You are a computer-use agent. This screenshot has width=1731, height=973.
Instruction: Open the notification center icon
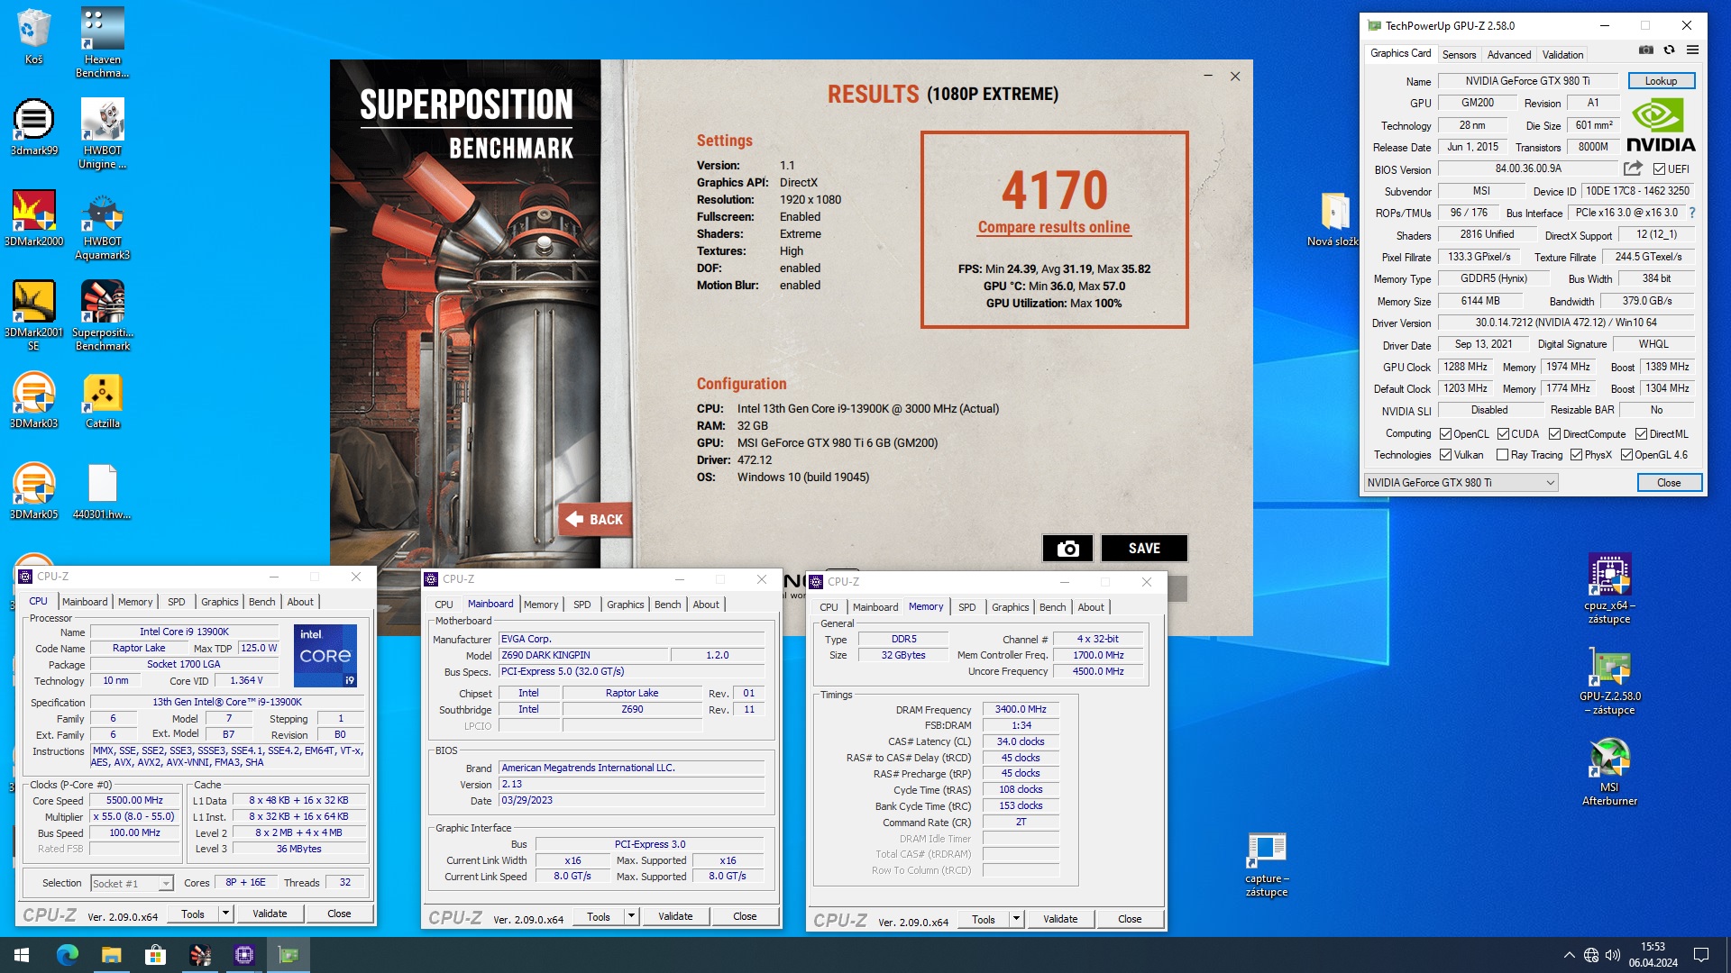(1701, 955)
